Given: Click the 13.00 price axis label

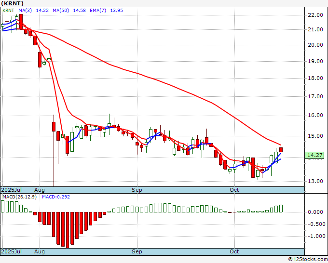Looking at the screenshot, I should click(315, 181).
